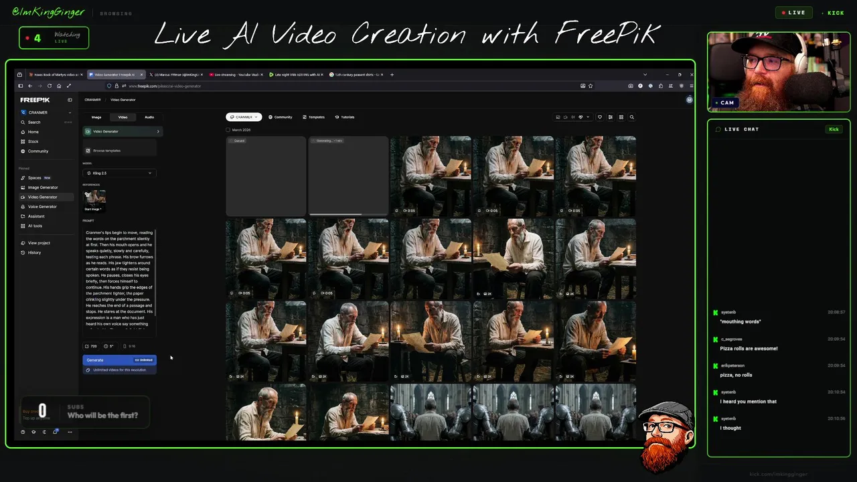Open Community in the left sidebar
857x482 pixels.
(x=46, y=151)
